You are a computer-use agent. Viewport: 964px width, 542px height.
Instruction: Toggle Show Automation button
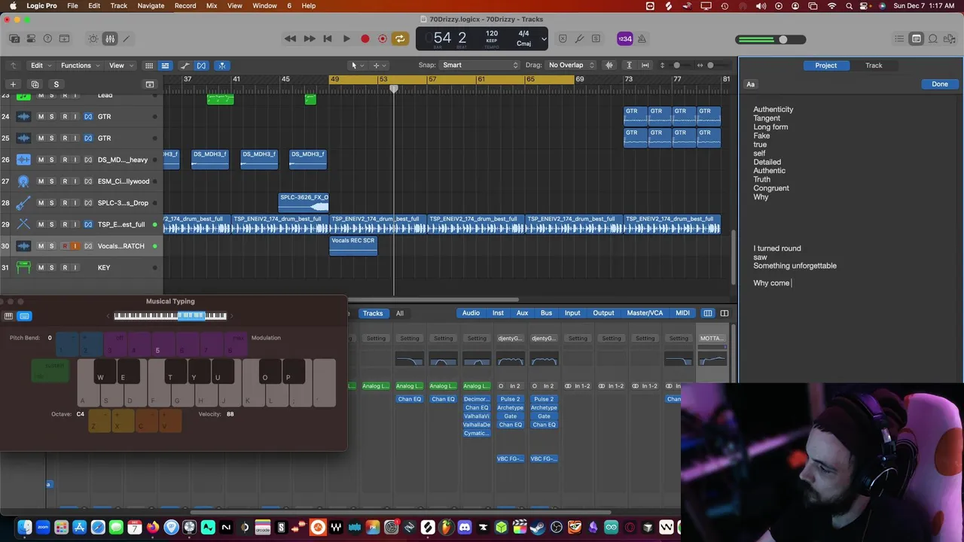[185, 65]
